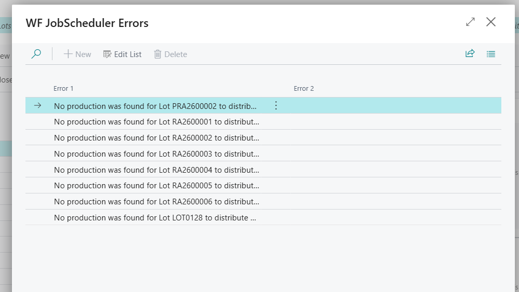The image size is (519, 292).
Task: Close the WF JobScheduler Errors dialog
Action: pyautogui.click(x=490, y=22)
